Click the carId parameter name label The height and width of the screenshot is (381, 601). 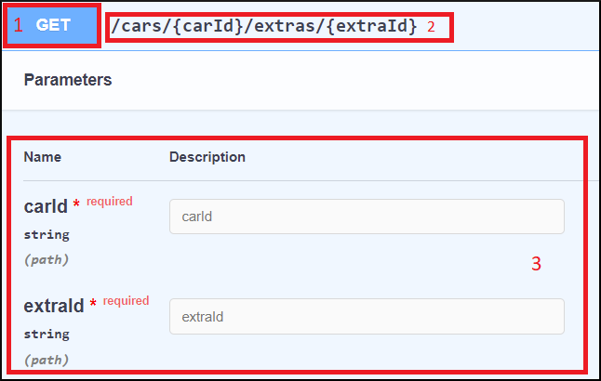pos(46,206)
